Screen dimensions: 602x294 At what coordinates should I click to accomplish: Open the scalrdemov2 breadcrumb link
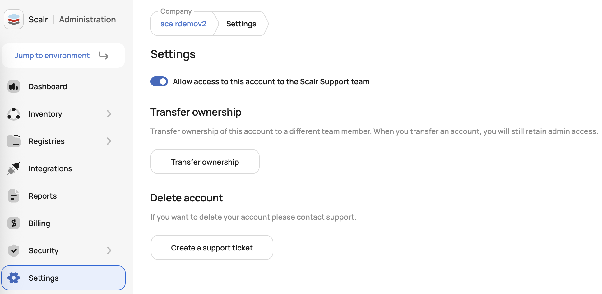click(183, 24)
